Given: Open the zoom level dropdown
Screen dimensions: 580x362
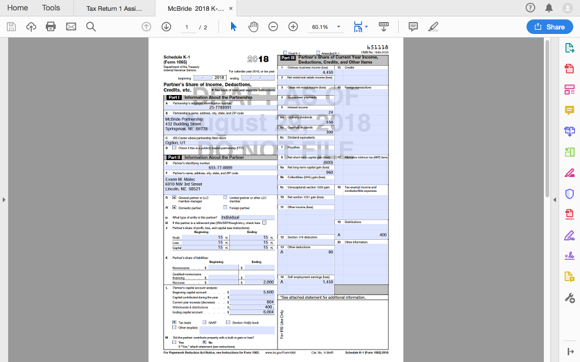Looking at the screenshot, I should pyautogui.click(x=338, y=26).
